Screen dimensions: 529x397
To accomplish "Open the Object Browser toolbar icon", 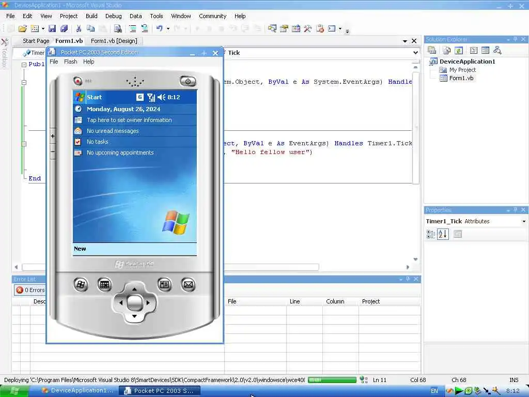I will (x=296, y=29).
